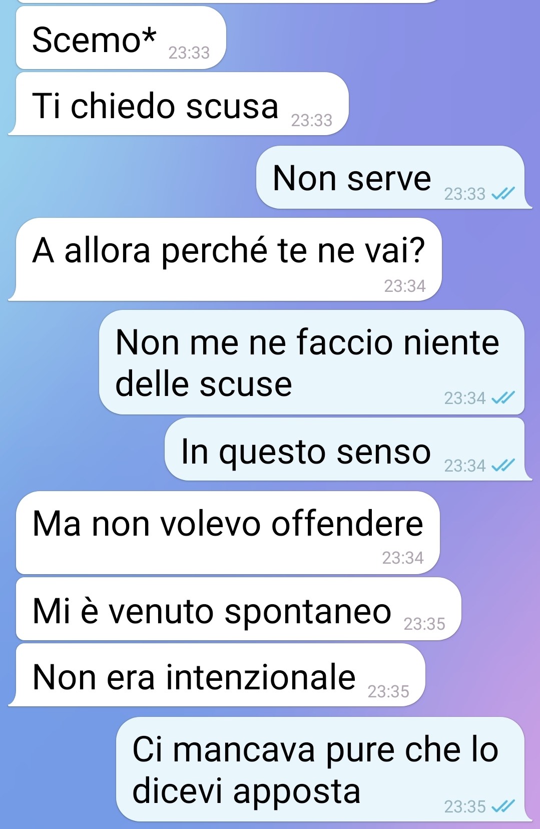Tap the read checkmarks on 'Non serve'

[x=503, y=194]
